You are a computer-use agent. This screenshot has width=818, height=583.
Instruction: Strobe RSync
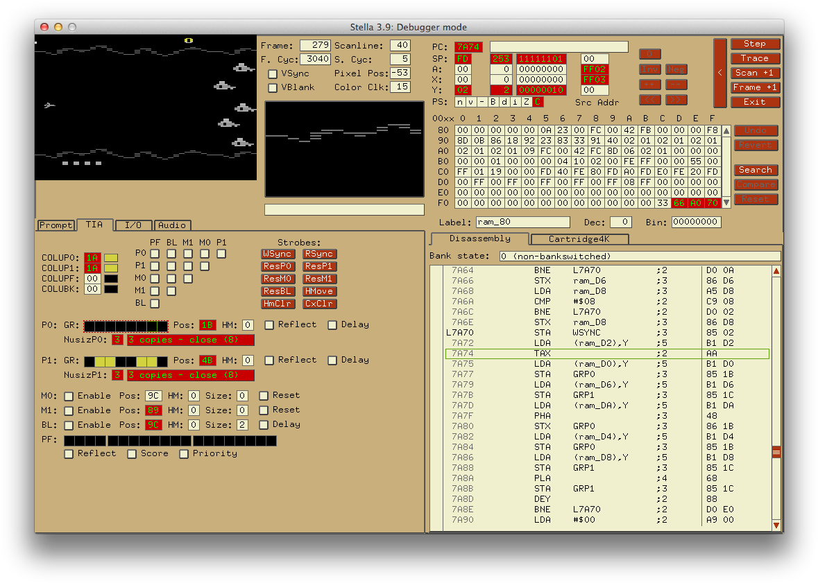(x=320, y=254)
